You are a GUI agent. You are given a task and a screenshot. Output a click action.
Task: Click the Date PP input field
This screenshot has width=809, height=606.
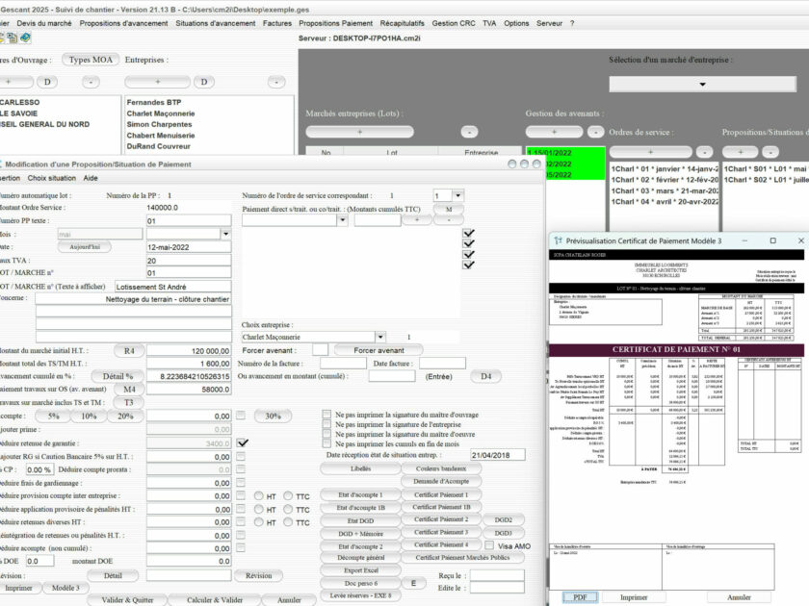[x=188, y=247]
